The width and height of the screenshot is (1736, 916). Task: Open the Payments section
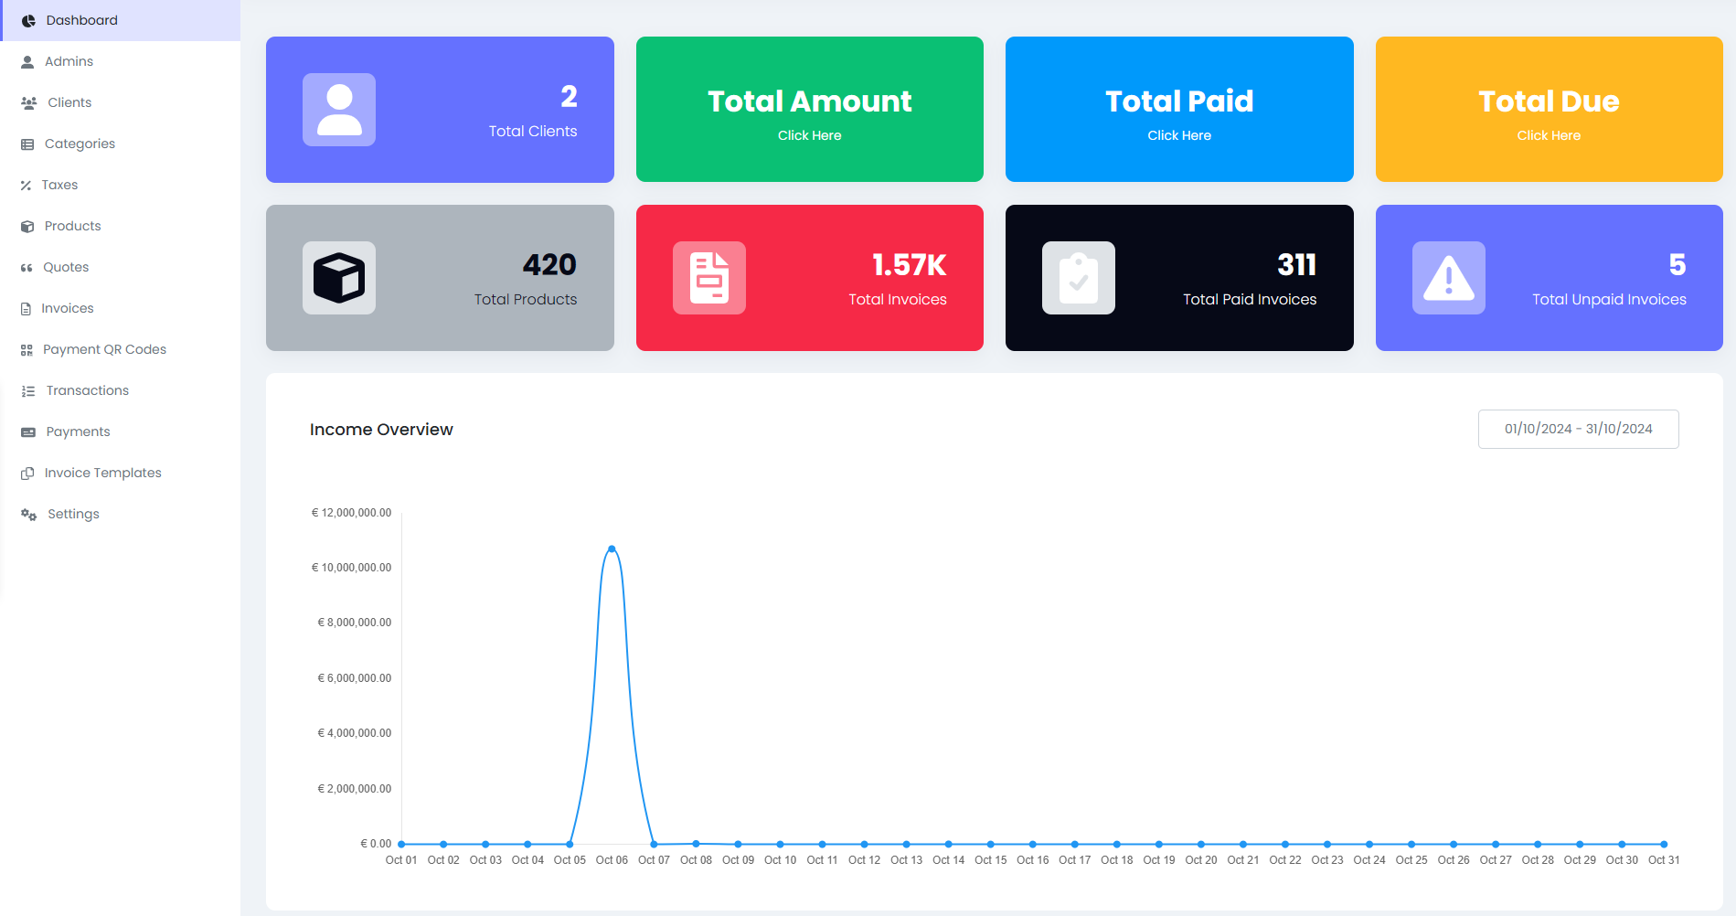pyautogui.click(x=121, y=431)
